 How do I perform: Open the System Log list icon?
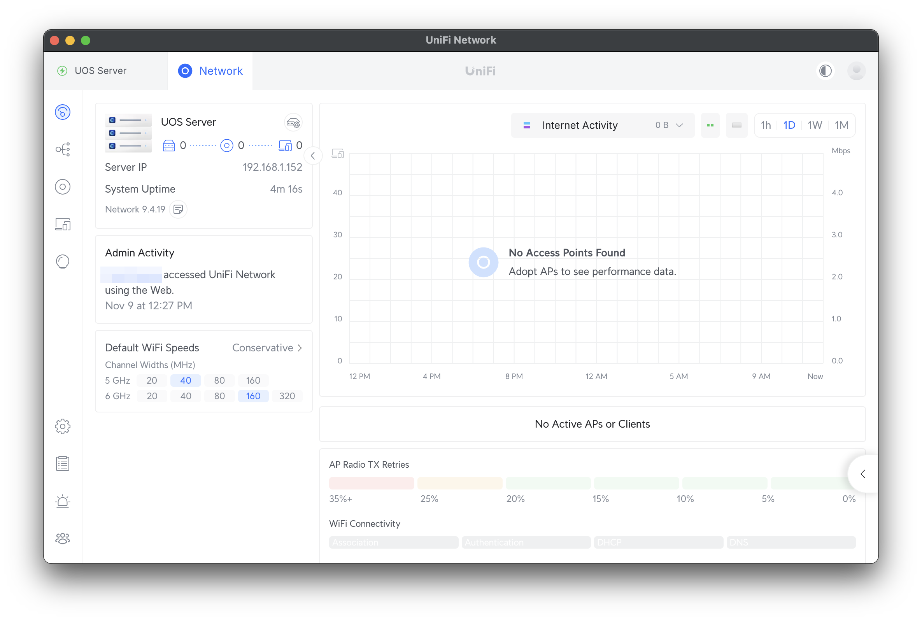pos(63,463)
